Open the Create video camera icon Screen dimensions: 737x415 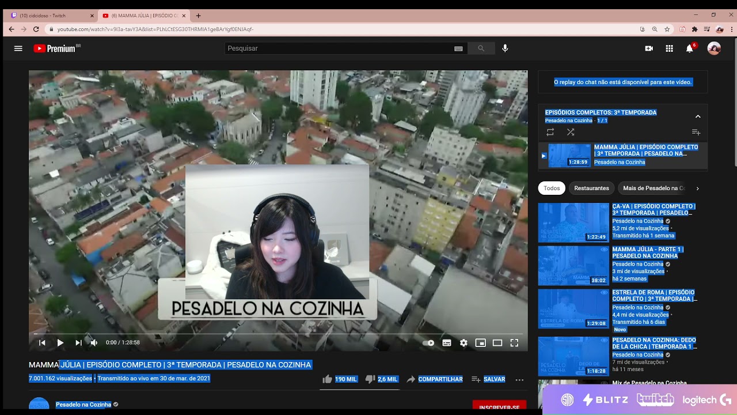click(649, 48)
